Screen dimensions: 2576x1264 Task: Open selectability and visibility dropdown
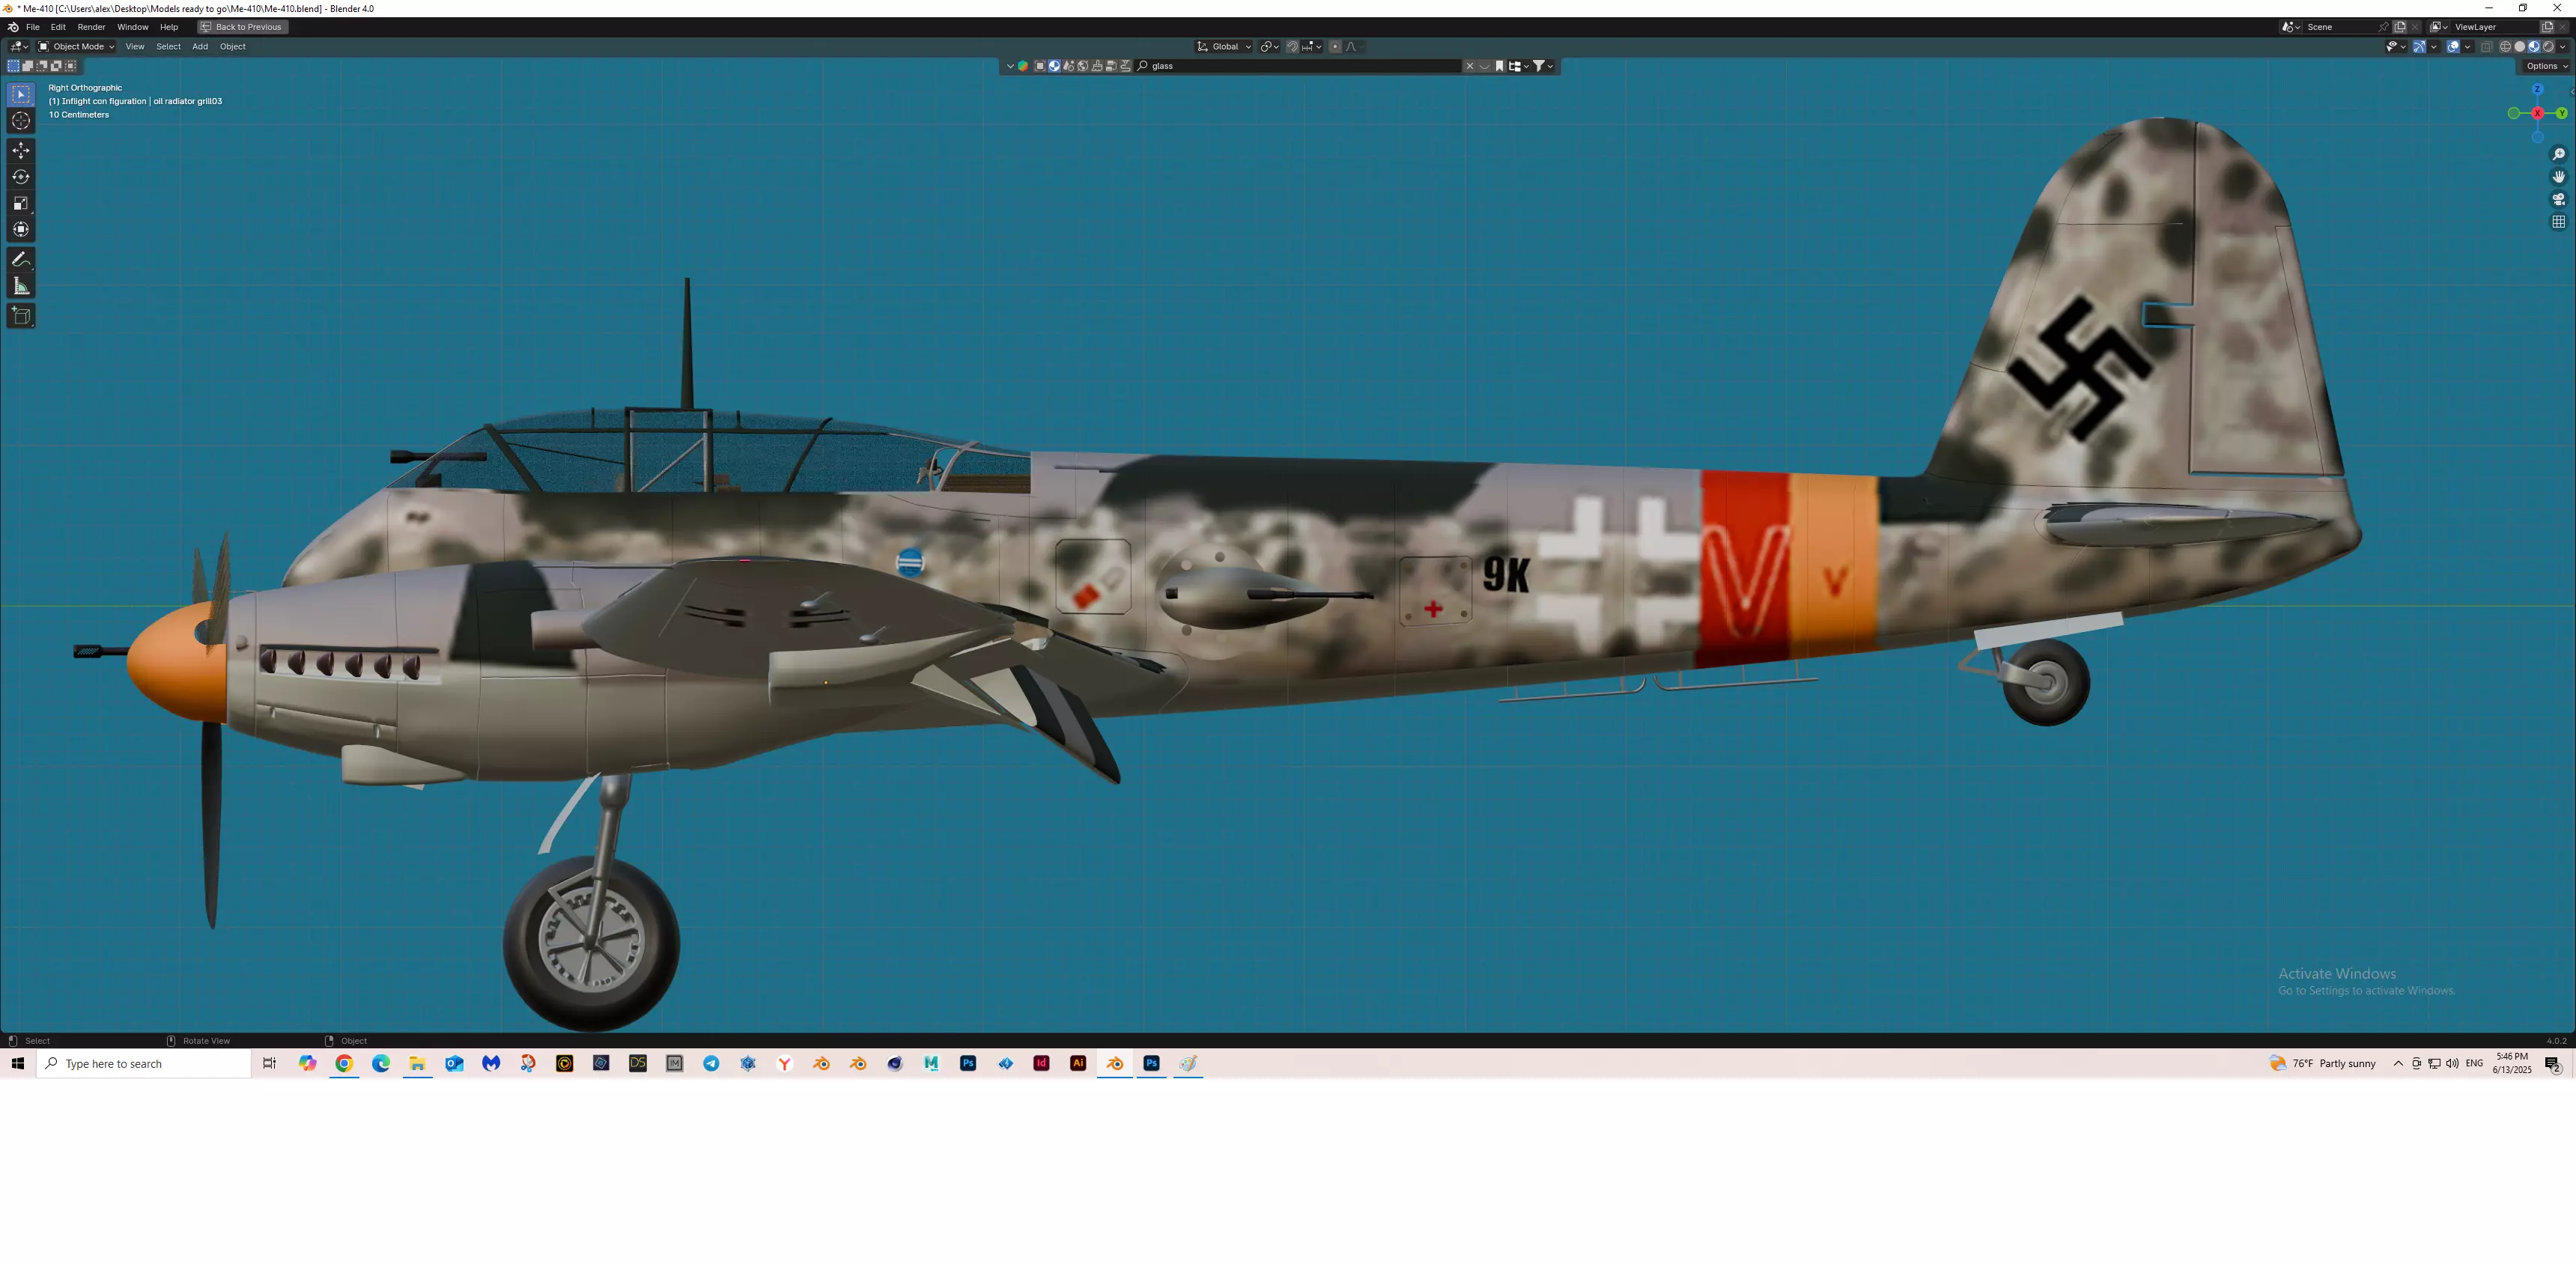[2397, 46]
